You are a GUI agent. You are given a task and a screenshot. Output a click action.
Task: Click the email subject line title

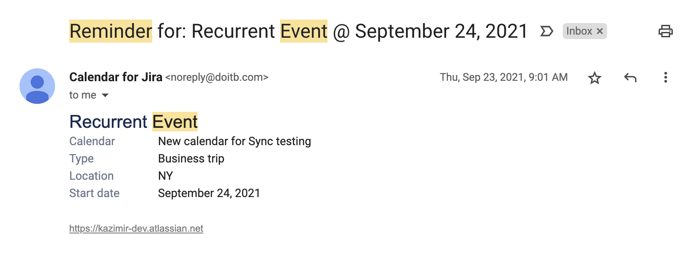298,31
